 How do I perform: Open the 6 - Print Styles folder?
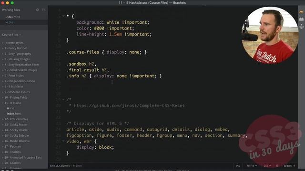pos(14,76)
